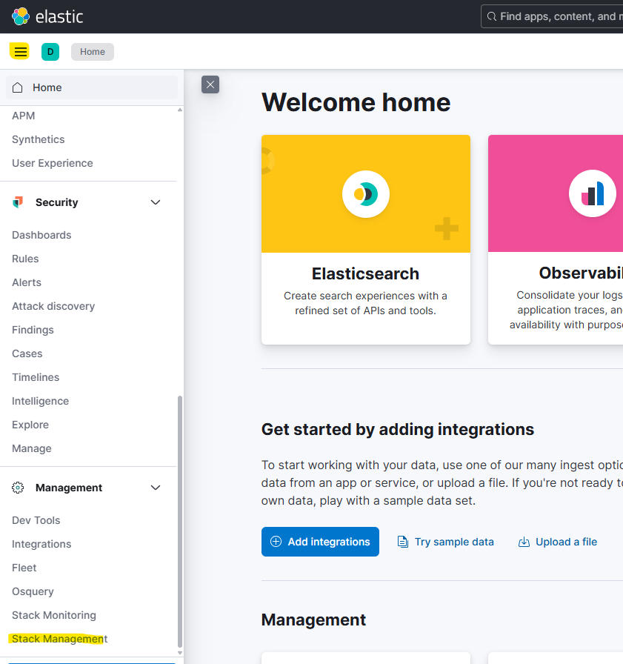Click the search bar in header
The image size is (623, 664).
pos(552,16)
